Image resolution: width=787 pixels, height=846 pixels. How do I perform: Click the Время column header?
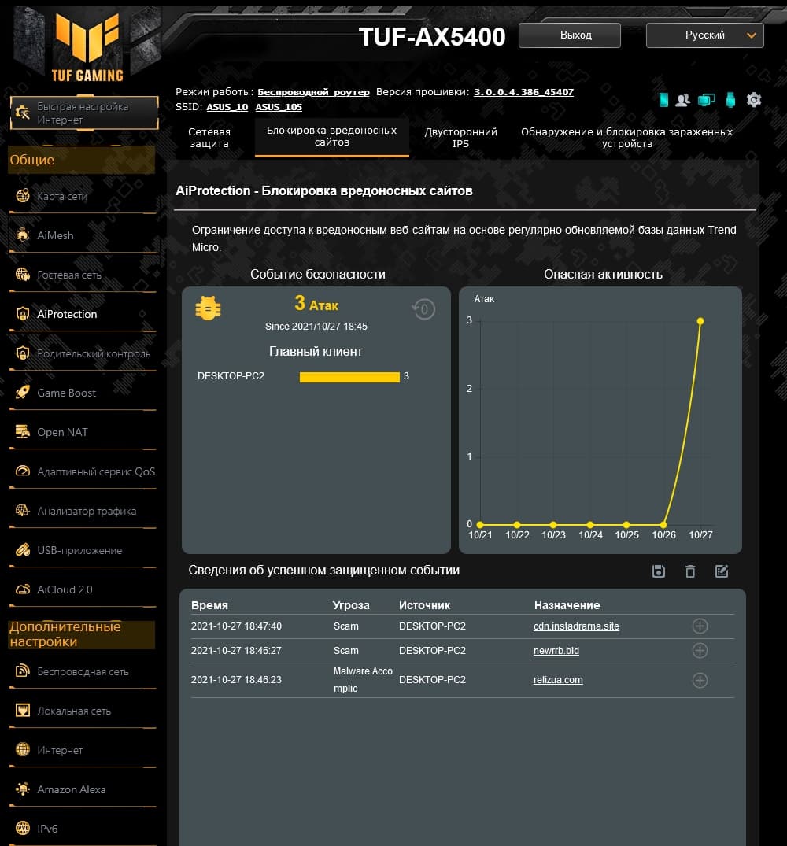tap(209, 605)
